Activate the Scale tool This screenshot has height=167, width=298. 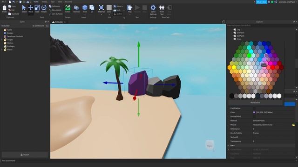pos(37,9)
